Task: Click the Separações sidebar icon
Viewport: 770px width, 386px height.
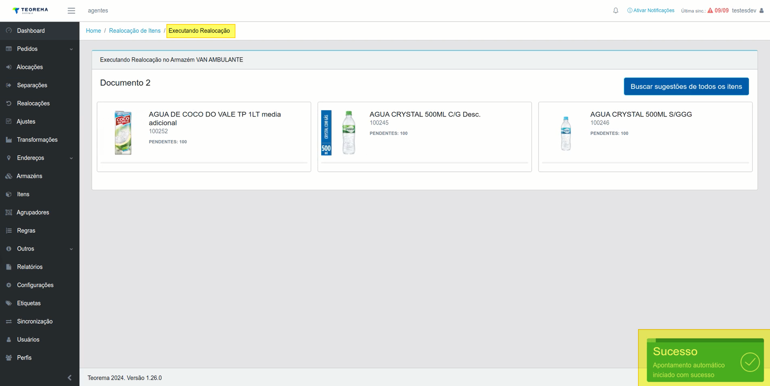Action: coord(9,85)
